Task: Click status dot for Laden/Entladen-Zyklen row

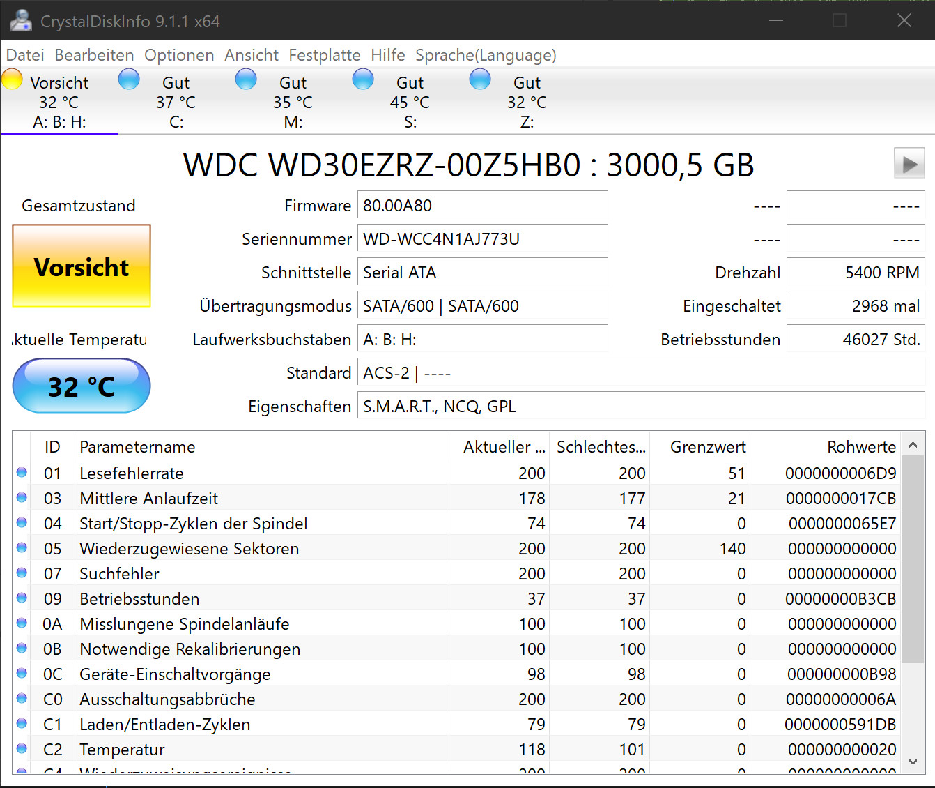Action: pos(22,724)
